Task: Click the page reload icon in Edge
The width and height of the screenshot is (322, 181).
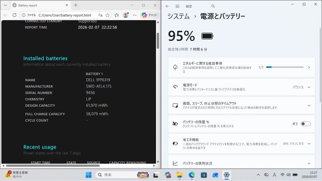Action: [x=14, y=15]
